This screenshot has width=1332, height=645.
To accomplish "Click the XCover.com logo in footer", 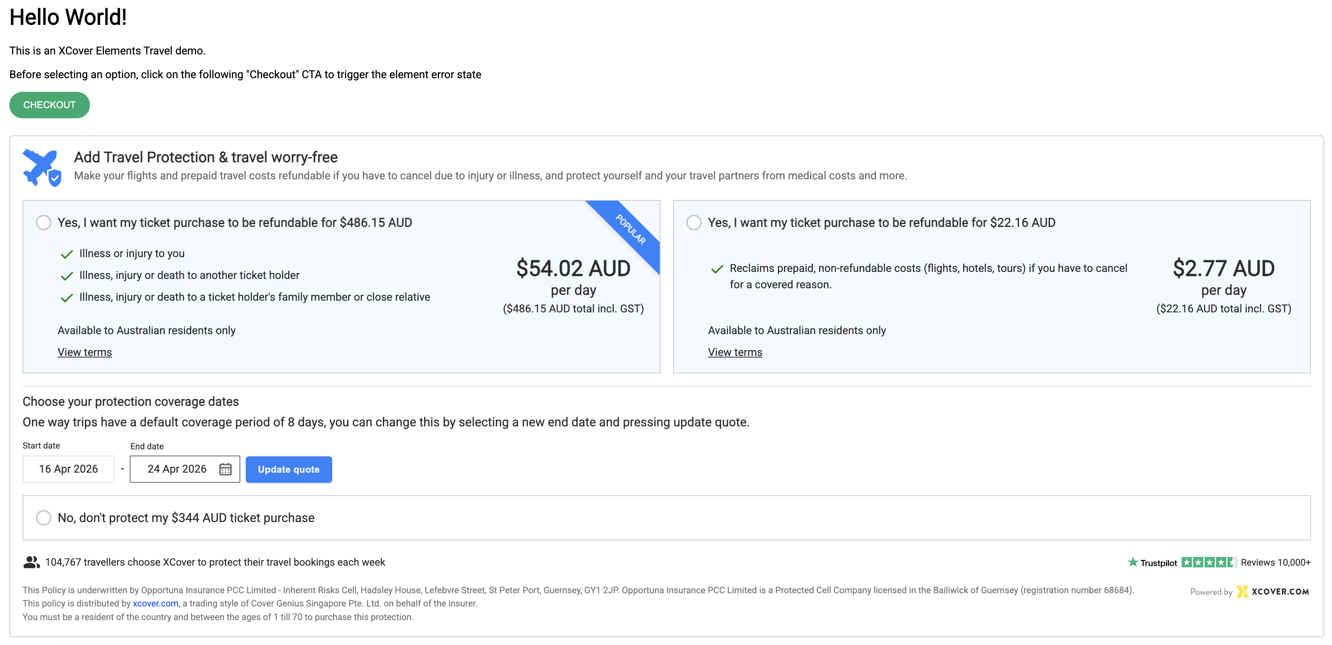I will coord(1272,591).
